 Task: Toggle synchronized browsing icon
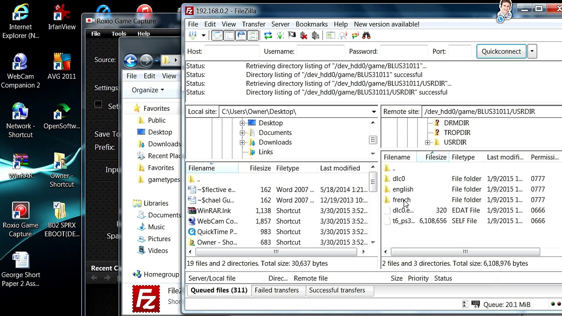pyautogui.click(x=355, y=36)
